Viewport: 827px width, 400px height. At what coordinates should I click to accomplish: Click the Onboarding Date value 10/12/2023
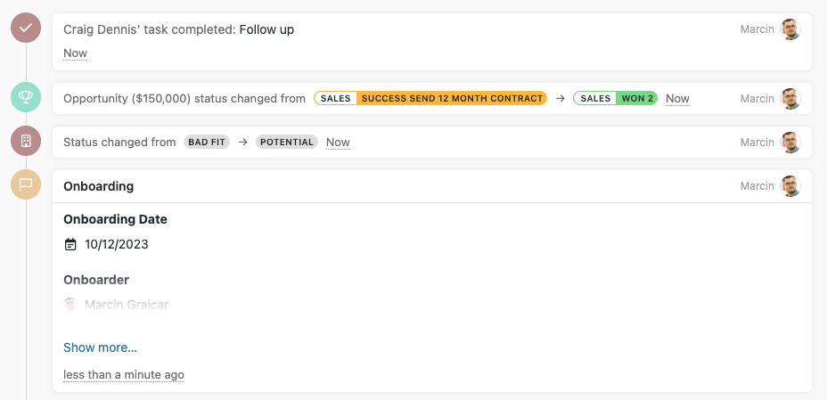point(116,244)
